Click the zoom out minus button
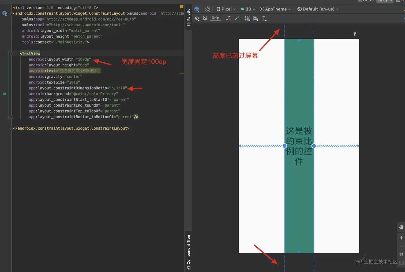Screen dimensions: 405x272 point(401,246)
